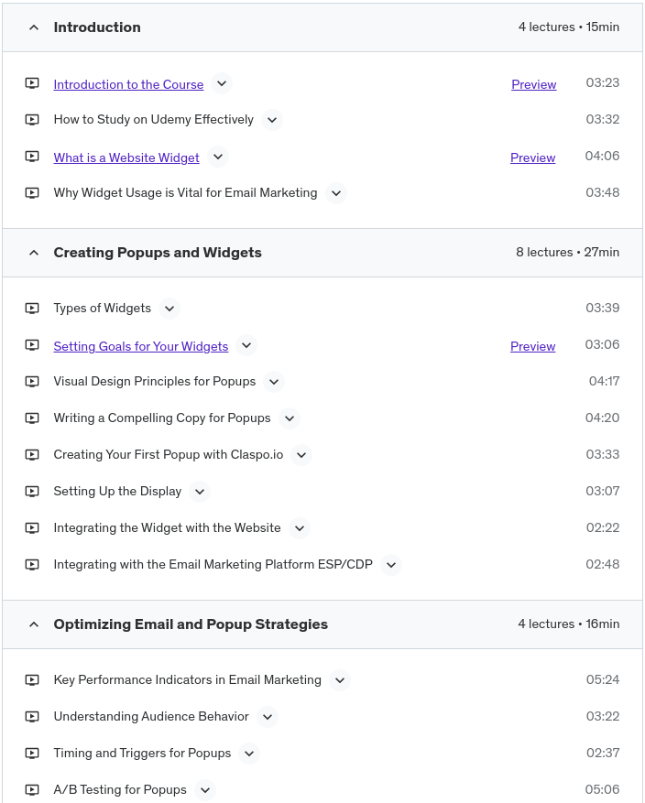Collapse the Creating Popups and Widgets section
Viewport: 645px width, 803px height.
point(34,253)
